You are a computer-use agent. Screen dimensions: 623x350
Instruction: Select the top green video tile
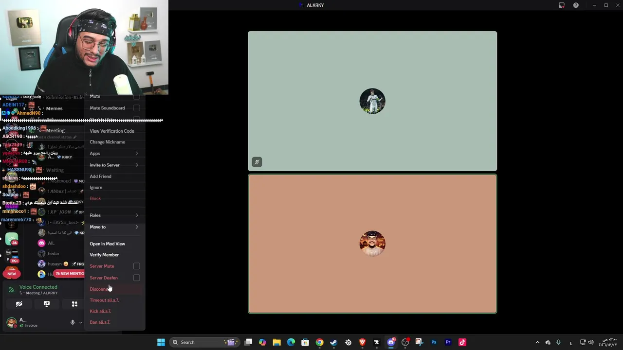tap(372, 101)
